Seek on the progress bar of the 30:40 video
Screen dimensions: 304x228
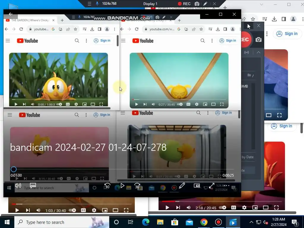[72, 204]
